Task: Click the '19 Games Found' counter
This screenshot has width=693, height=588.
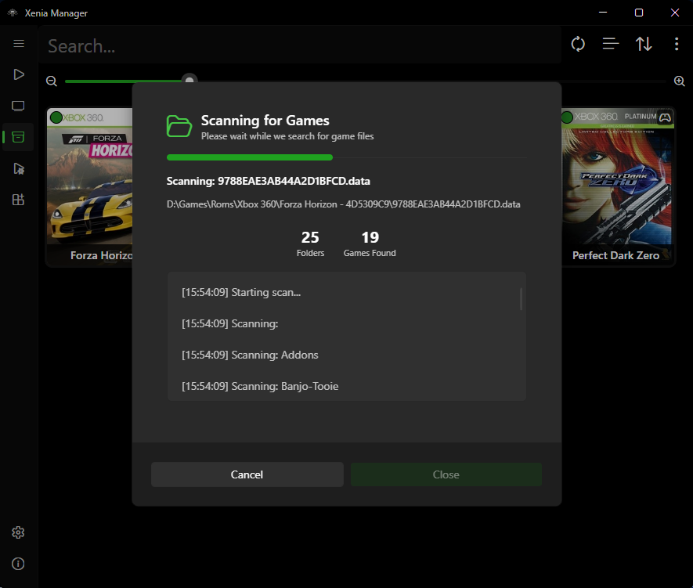Action: tap(370, 243)
